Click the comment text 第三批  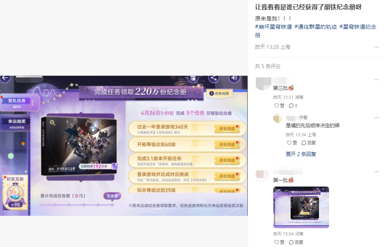280,88
